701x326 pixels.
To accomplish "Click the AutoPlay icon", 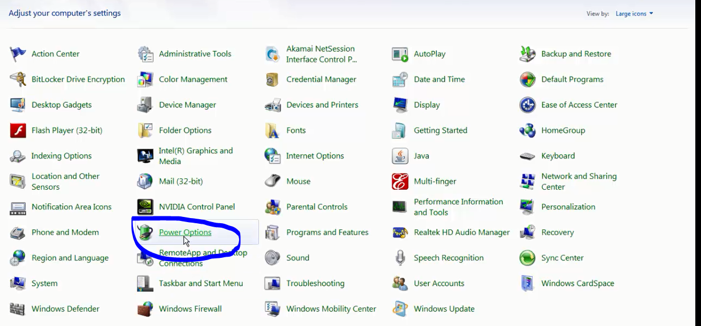I will click(x=400, y=54).
